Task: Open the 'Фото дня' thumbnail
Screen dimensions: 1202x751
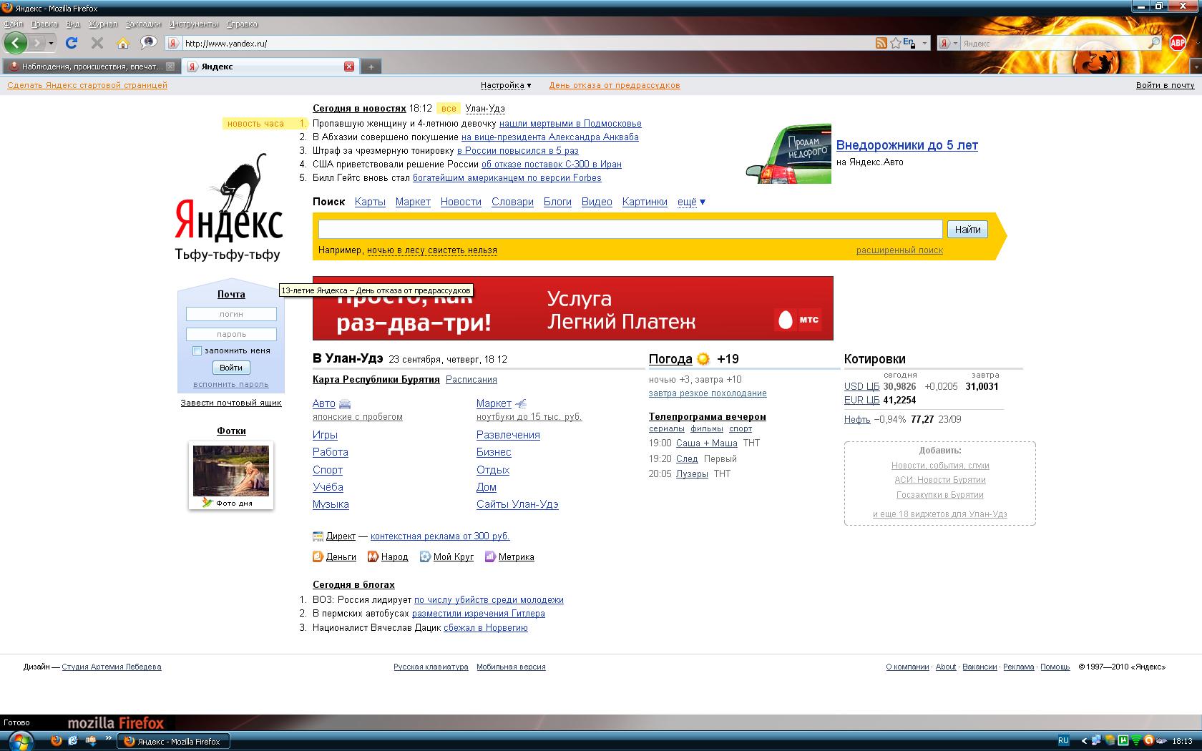Action: click(x=231, y=476)
